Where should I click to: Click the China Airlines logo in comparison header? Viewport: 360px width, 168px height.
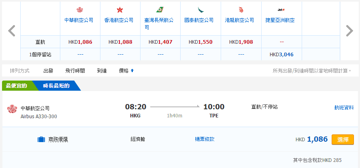click(x=79, y=10)
